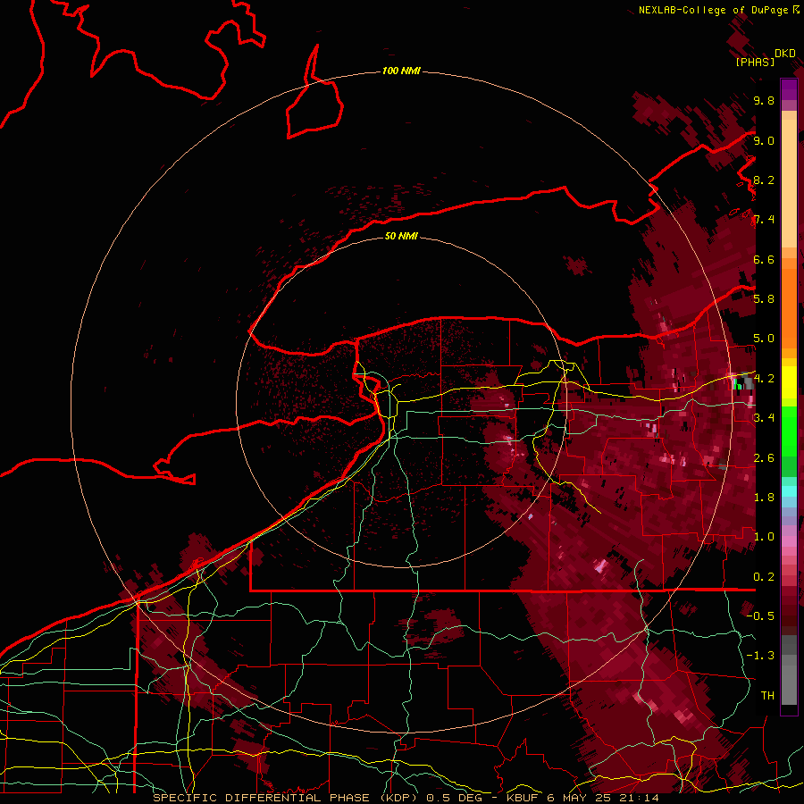Select the 9.8 value on color scale
Viewport: 804px width, 804px height.
(764, 100)
